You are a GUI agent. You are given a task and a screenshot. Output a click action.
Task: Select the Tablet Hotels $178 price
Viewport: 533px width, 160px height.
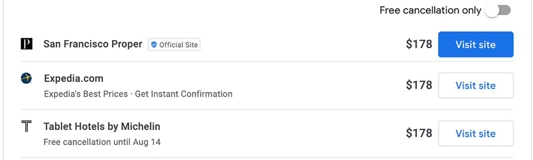click(x=419, y=133)
